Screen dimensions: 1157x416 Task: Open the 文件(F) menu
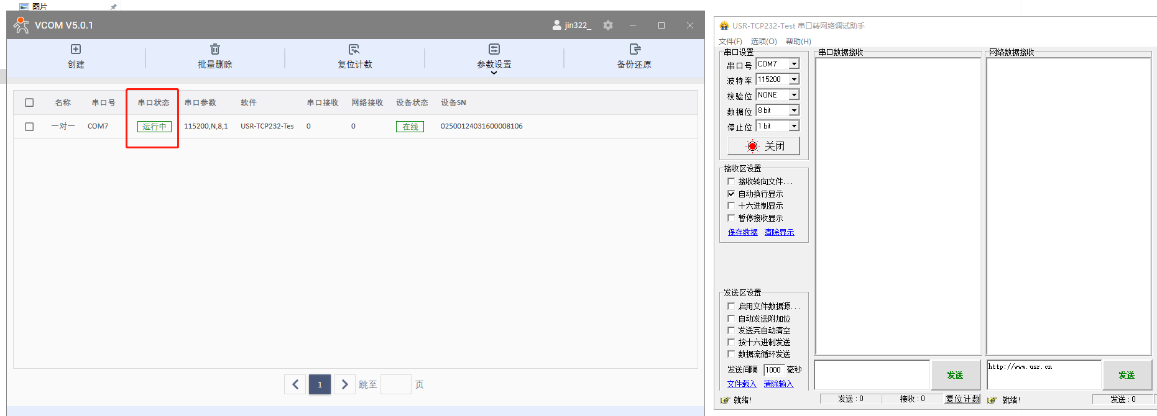730,42
